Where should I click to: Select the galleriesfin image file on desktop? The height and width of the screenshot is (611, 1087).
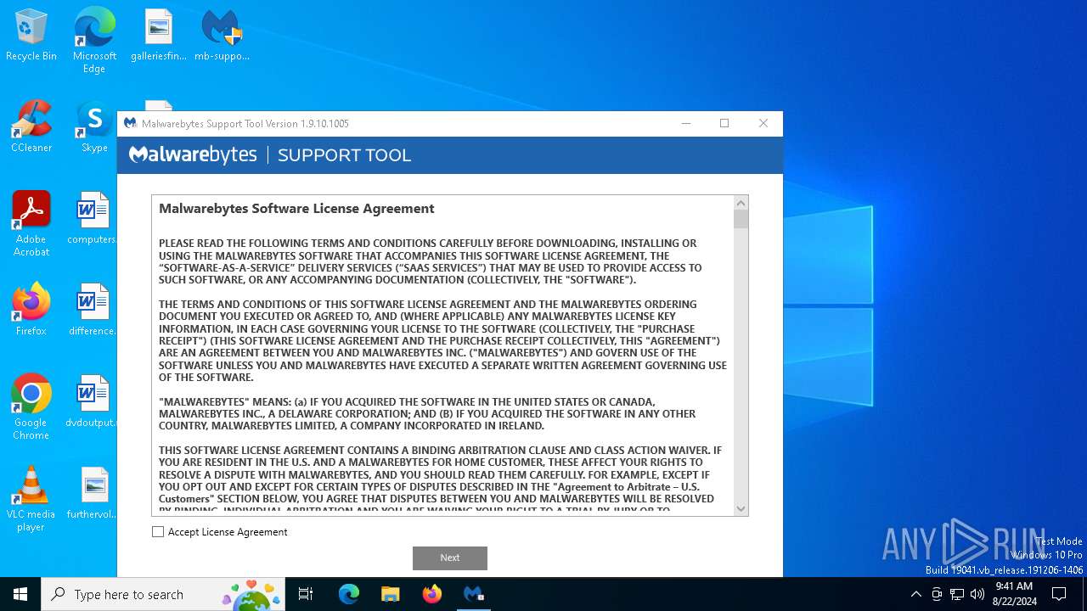[159, 36]
